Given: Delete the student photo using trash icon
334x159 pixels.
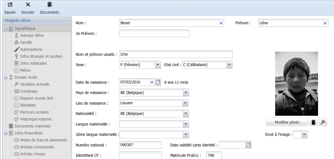Looking at the screenshot, I should click(x=313, y=122).
